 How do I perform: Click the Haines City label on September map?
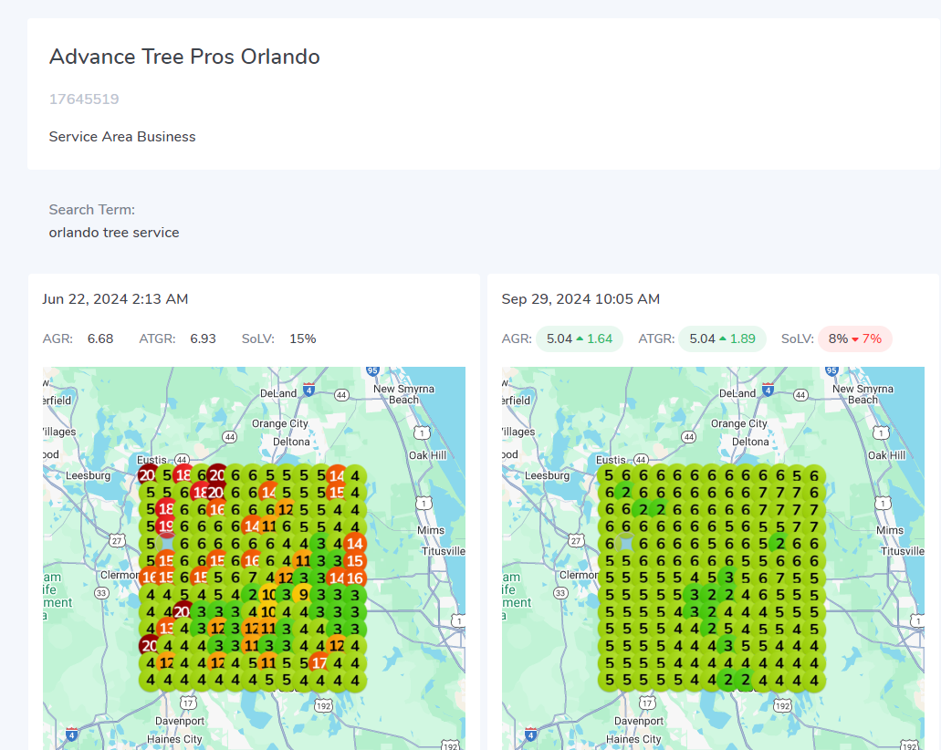pos(633,739)
